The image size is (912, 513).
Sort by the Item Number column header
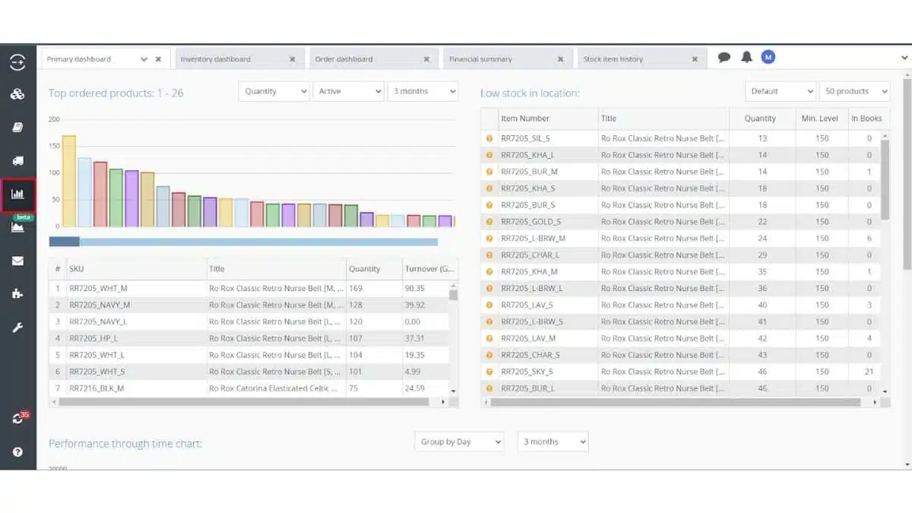point(547,119)
